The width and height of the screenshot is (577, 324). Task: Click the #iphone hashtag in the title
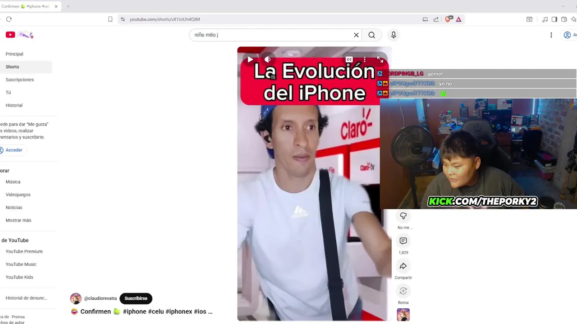[x=134, y=311]
